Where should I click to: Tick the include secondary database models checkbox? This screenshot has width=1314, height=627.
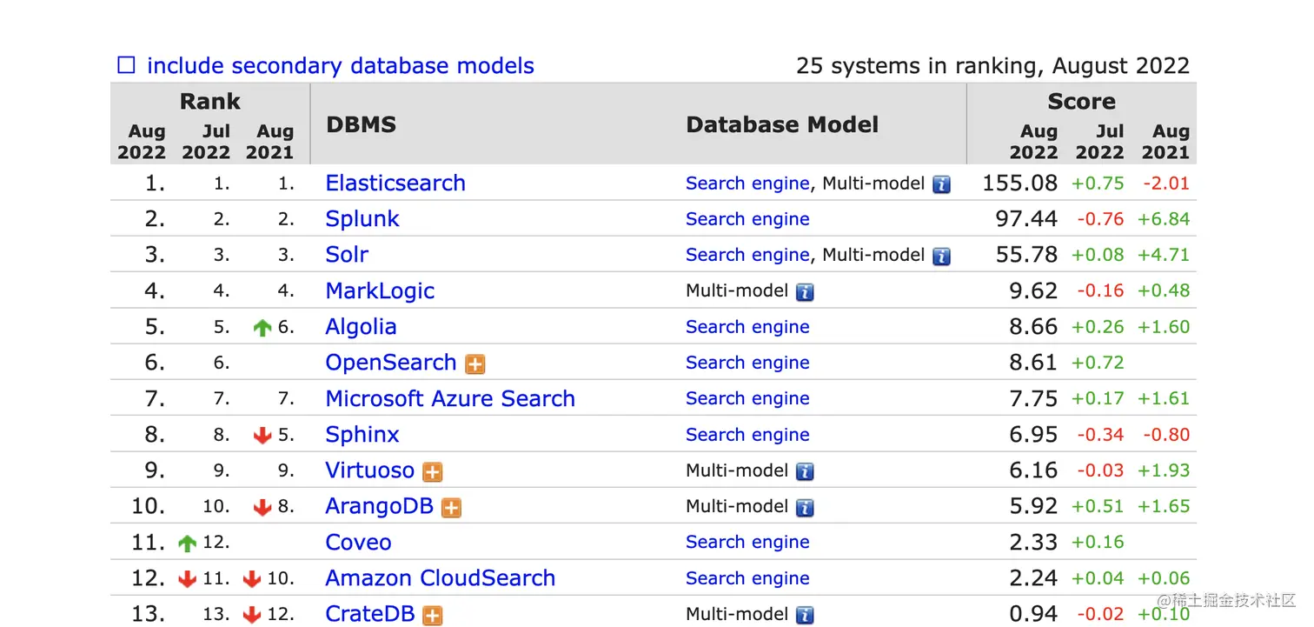coord(127,66)
